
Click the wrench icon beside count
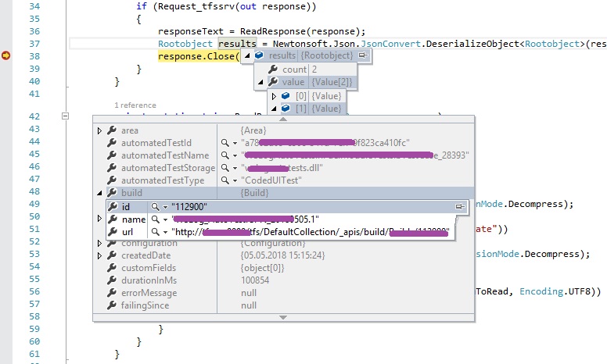[x=273, y=70]
